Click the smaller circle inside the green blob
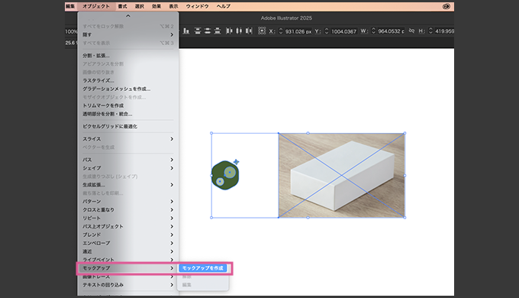 (x=220, y=181)
